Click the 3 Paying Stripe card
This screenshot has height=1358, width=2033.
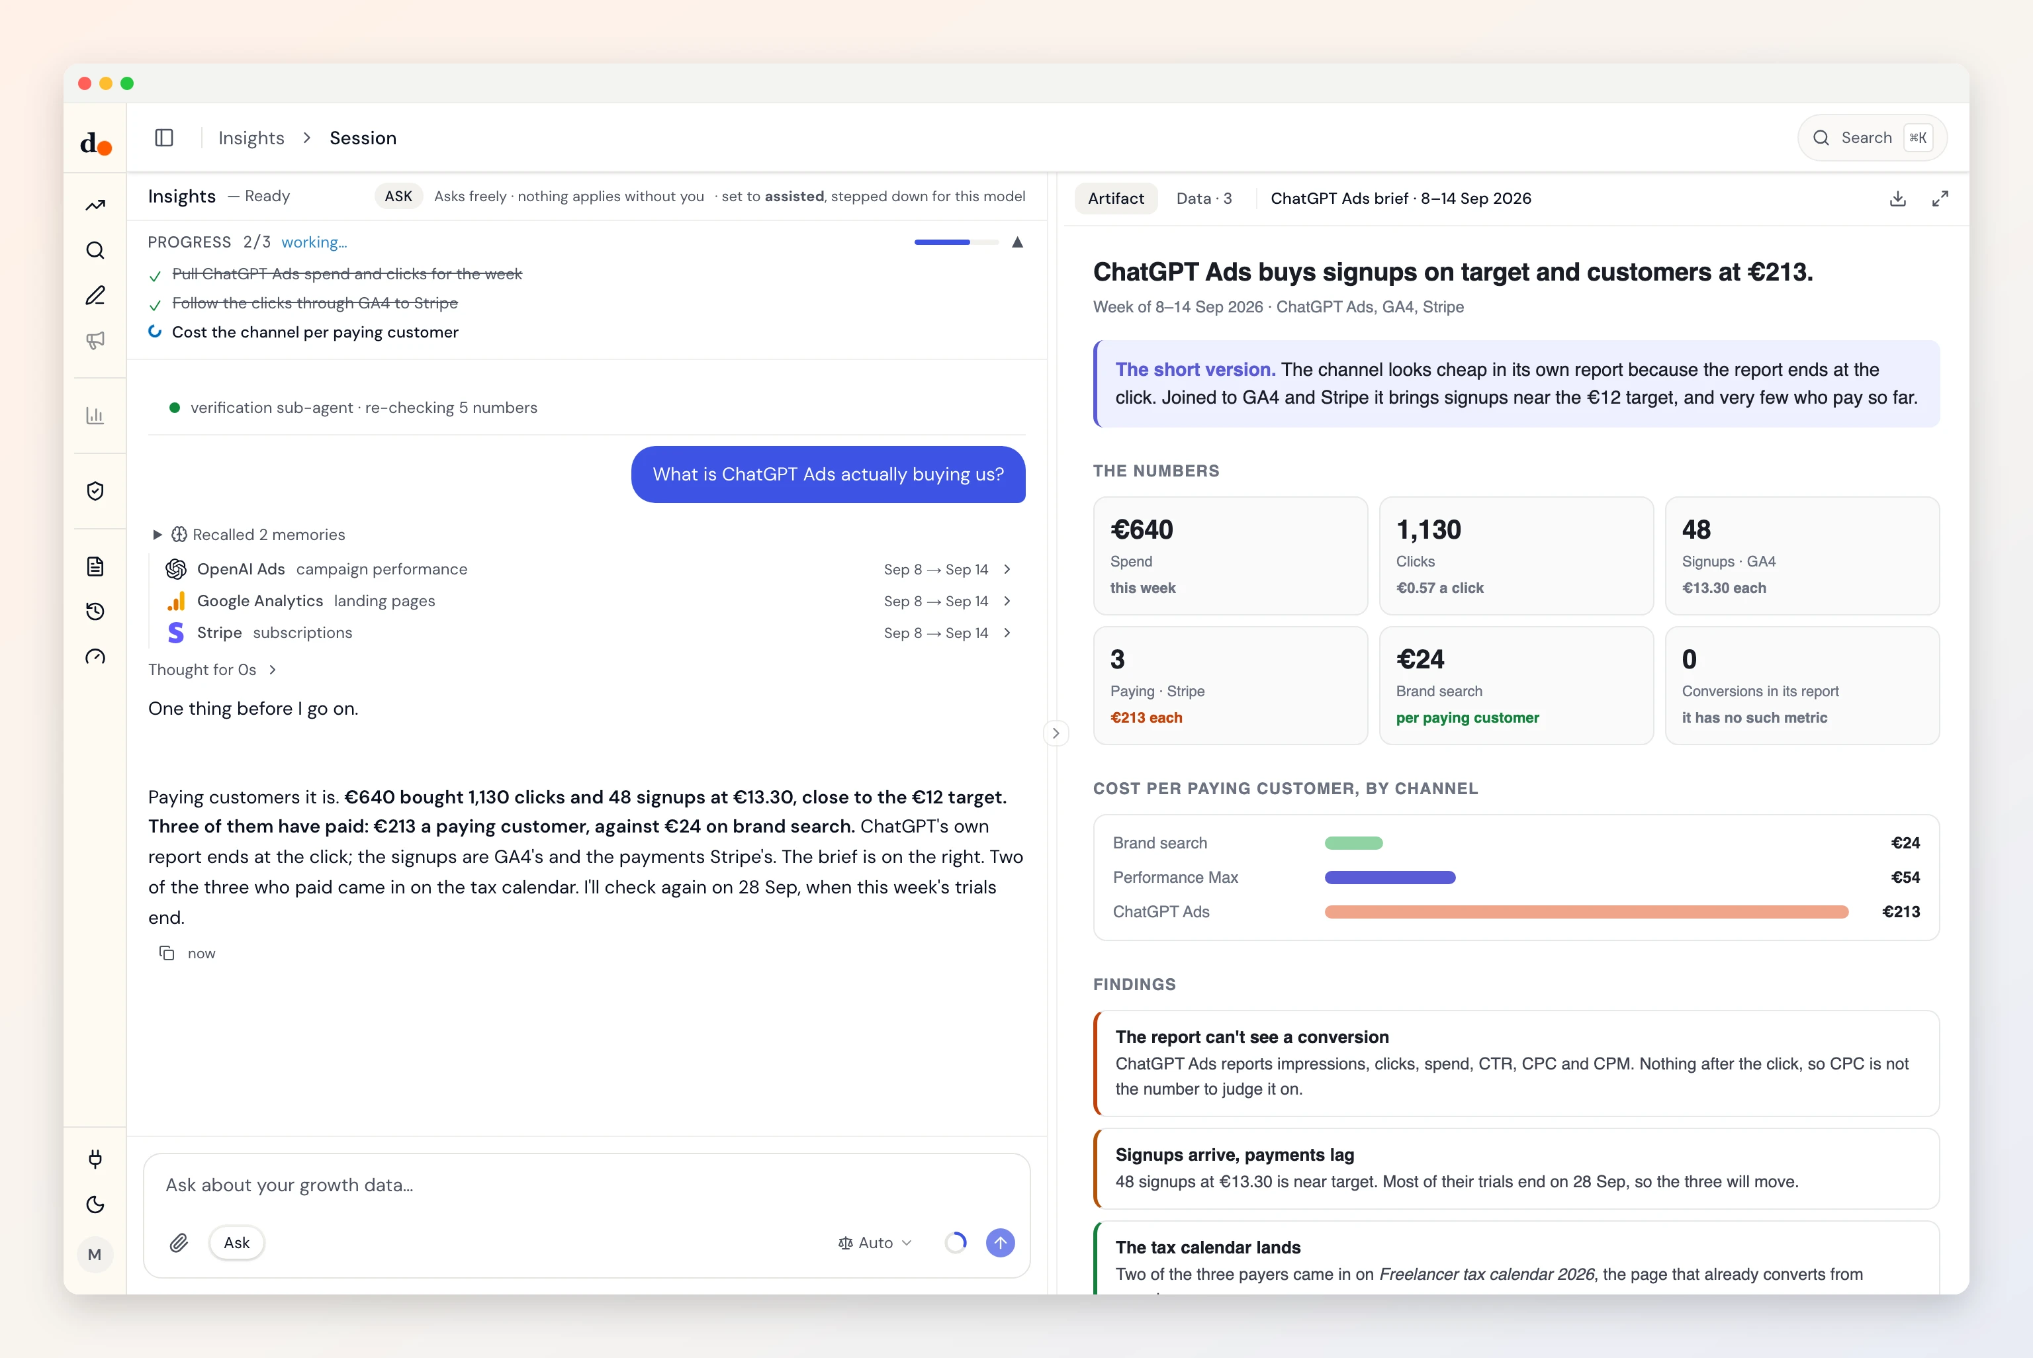[1230, 686]
